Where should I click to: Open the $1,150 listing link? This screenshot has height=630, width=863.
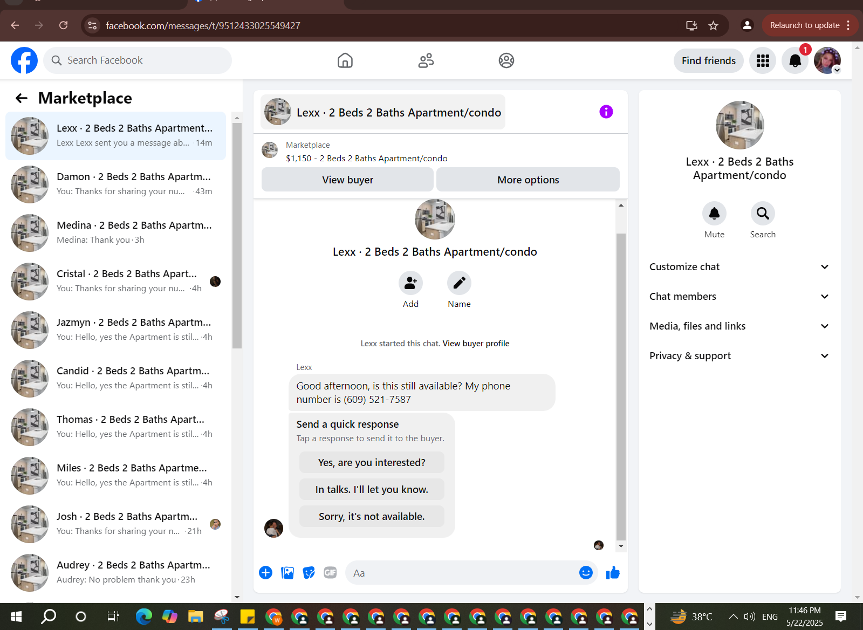pyautogui.click(x=367, y=159)
